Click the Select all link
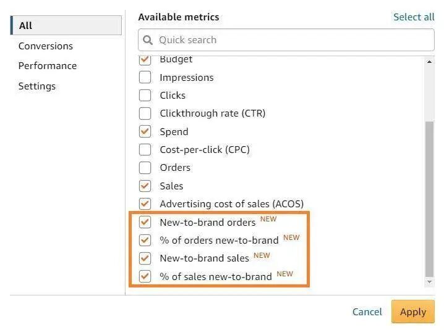This screenshot has height=330, width=444. pos(414,17)
